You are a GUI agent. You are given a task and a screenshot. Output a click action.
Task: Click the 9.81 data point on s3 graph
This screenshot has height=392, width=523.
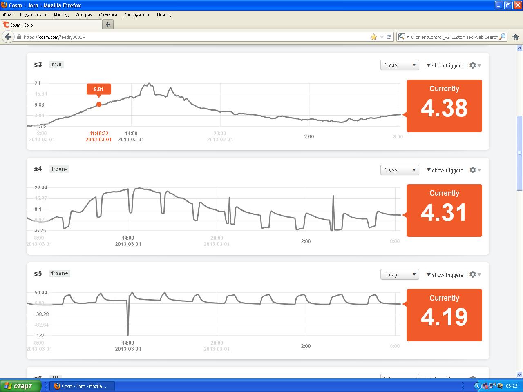pos(99,105)
